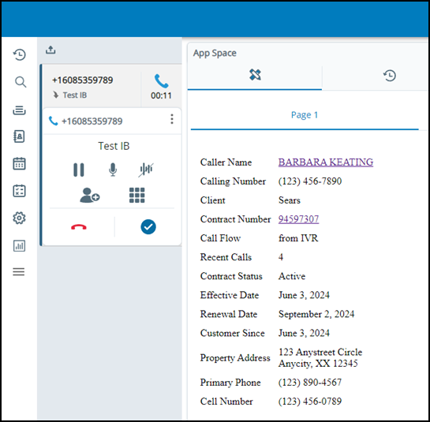430x422 pixels.
Task: Mute the call with microphone icon
Action: [x=113, y=170]
